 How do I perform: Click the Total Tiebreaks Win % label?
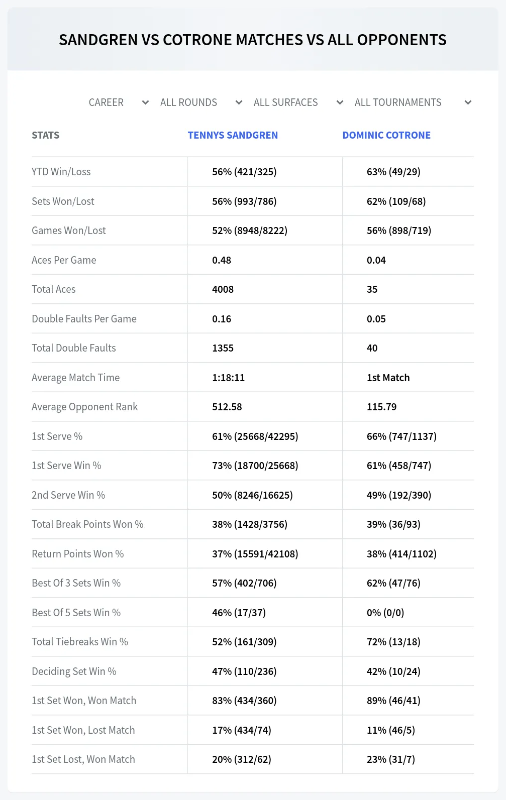[80, 642]
